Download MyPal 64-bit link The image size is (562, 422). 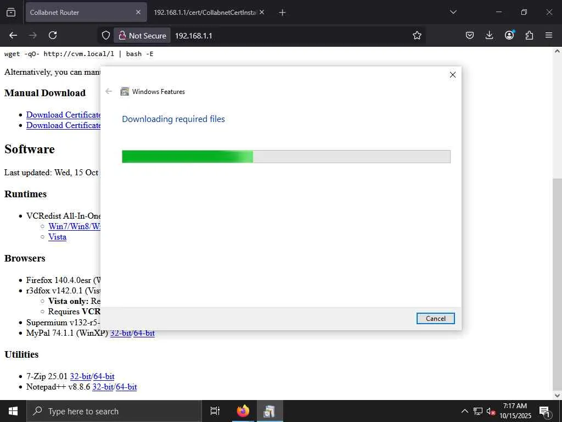pos(144,333)
